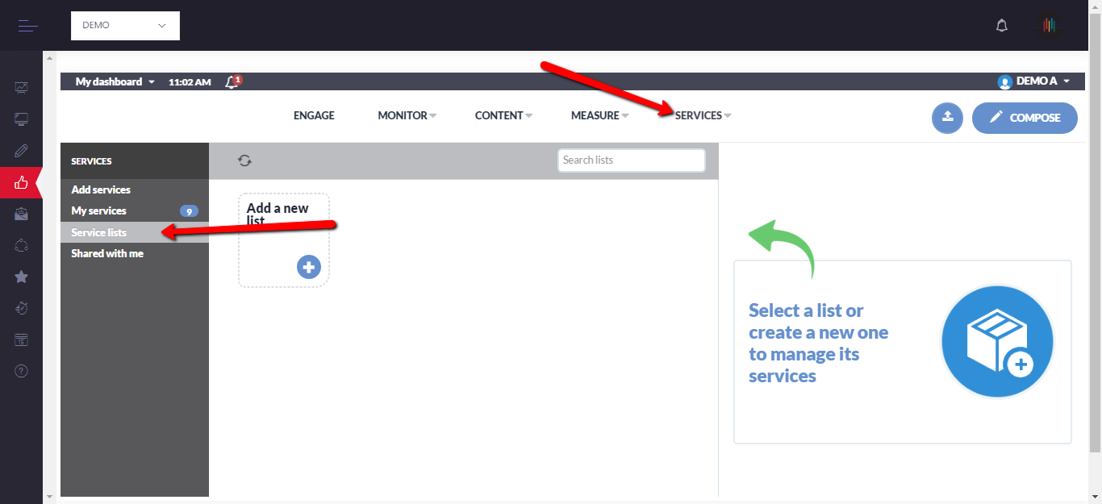1102x504 pixels.
Task: Click the ENGAGE menu item
Action: (x=314, y=115)
